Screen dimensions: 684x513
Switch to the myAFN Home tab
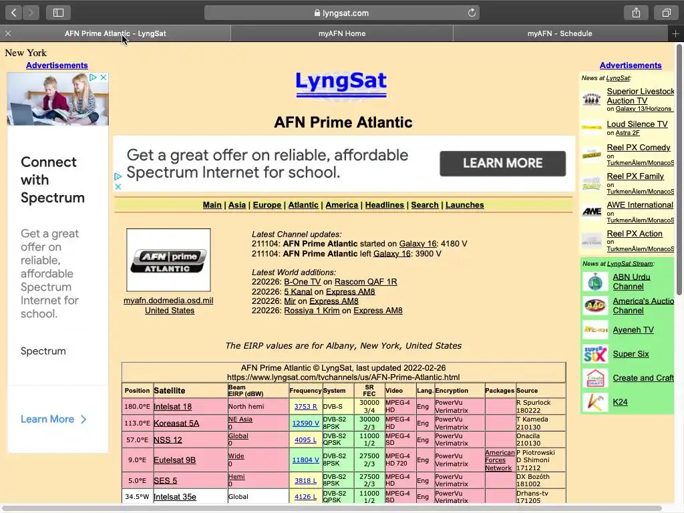[341, 33]
